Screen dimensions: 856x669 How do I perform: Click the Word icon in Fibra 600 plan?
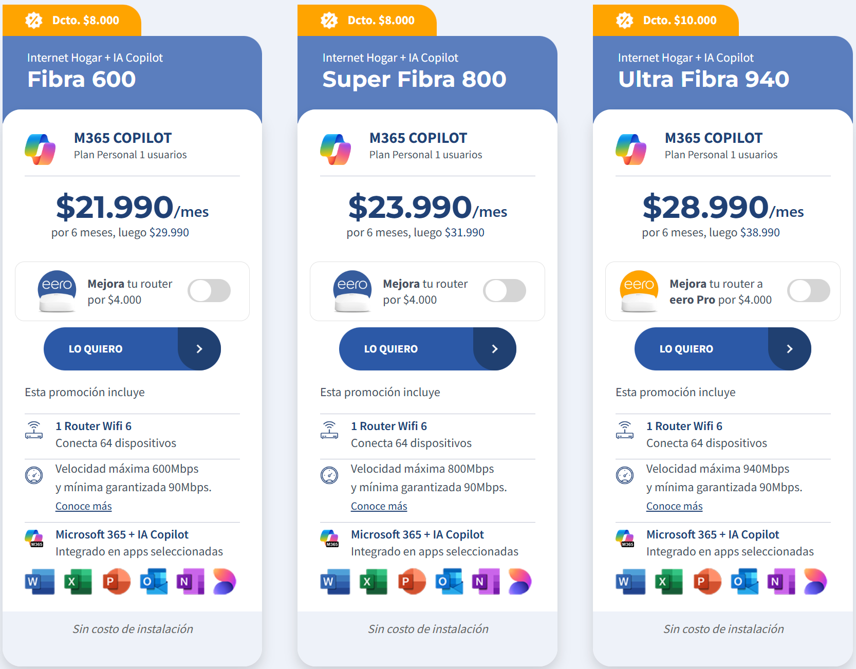[x=40, y=582]
